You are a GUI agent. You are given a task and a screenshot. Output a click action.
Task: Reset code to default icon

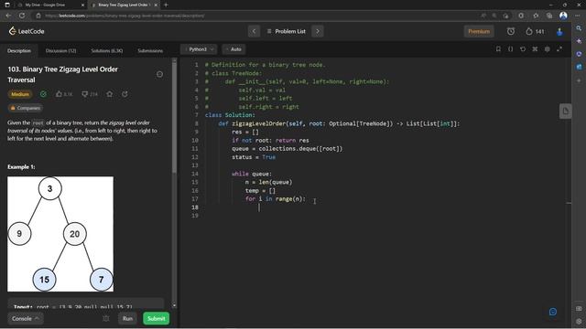(523, 49)
